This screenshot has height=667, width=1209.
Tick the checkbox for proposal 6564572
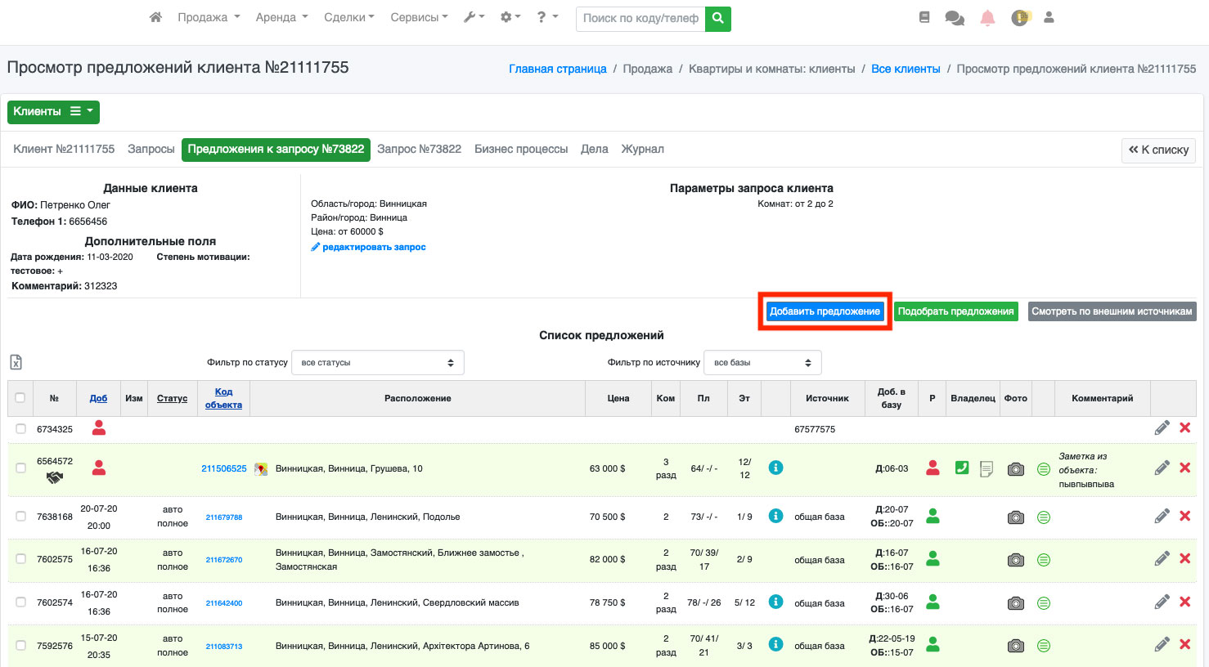coord(21,468)
